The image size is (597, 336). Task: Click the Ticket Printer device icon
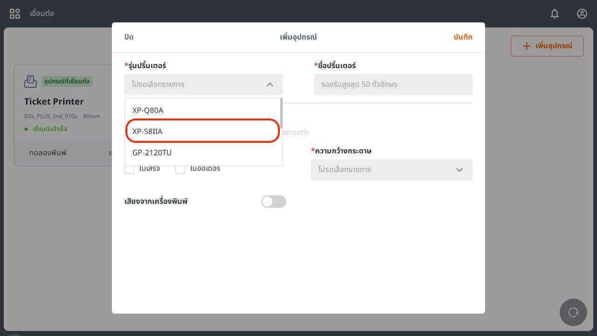coord(30,81)
